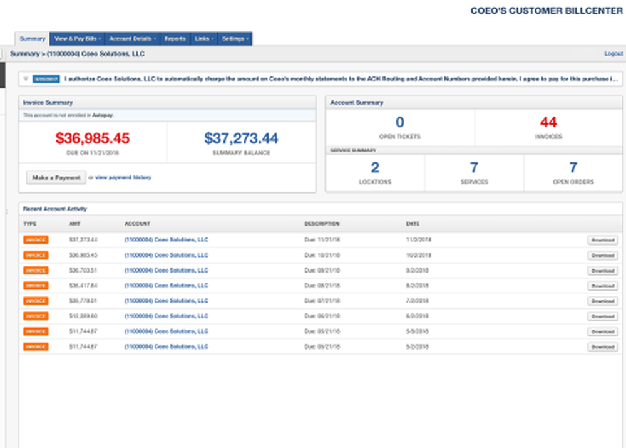626x448 pixels.
Task: Open the view payment history link
Action: [123, 177]
